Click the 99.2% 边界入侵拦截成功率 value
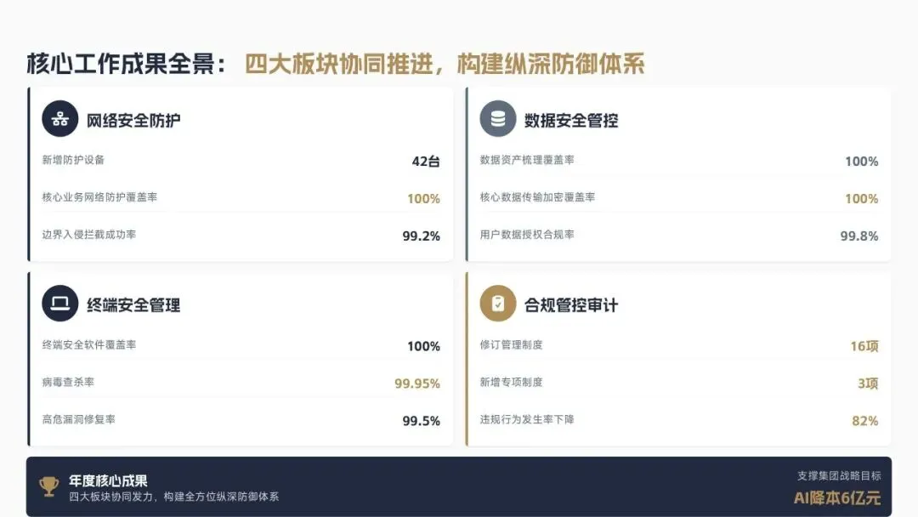Image resolution: width=918 pixels, height=517 pixels. coord(421,236)
